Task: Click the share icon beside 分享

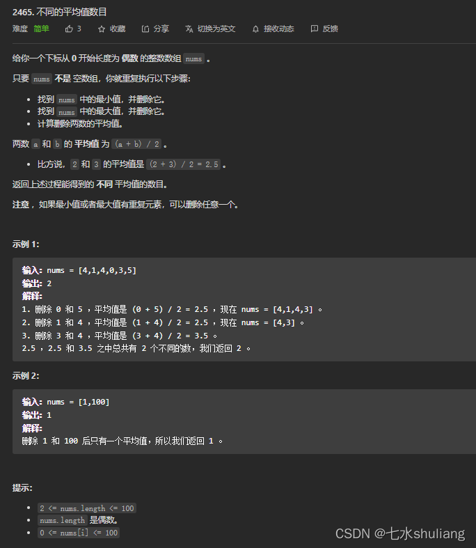Action: click(145, 29)
